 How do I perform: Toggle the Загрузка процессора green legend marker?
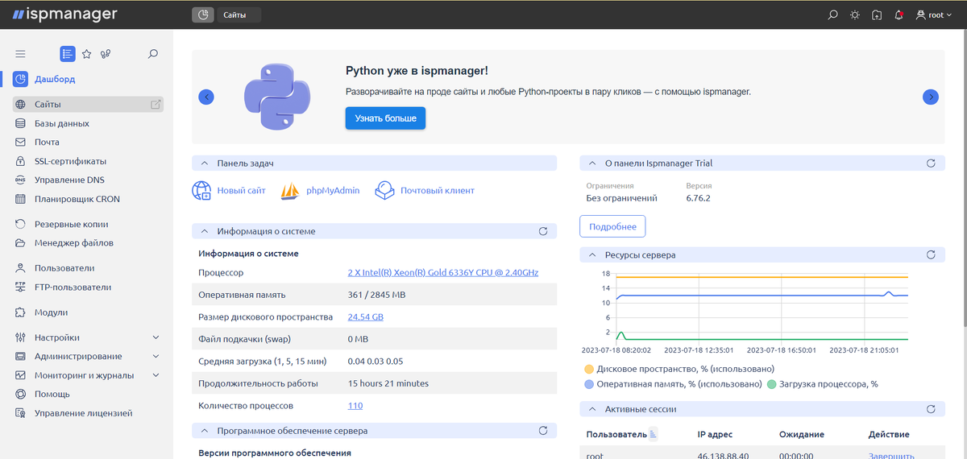coord(772,384)
